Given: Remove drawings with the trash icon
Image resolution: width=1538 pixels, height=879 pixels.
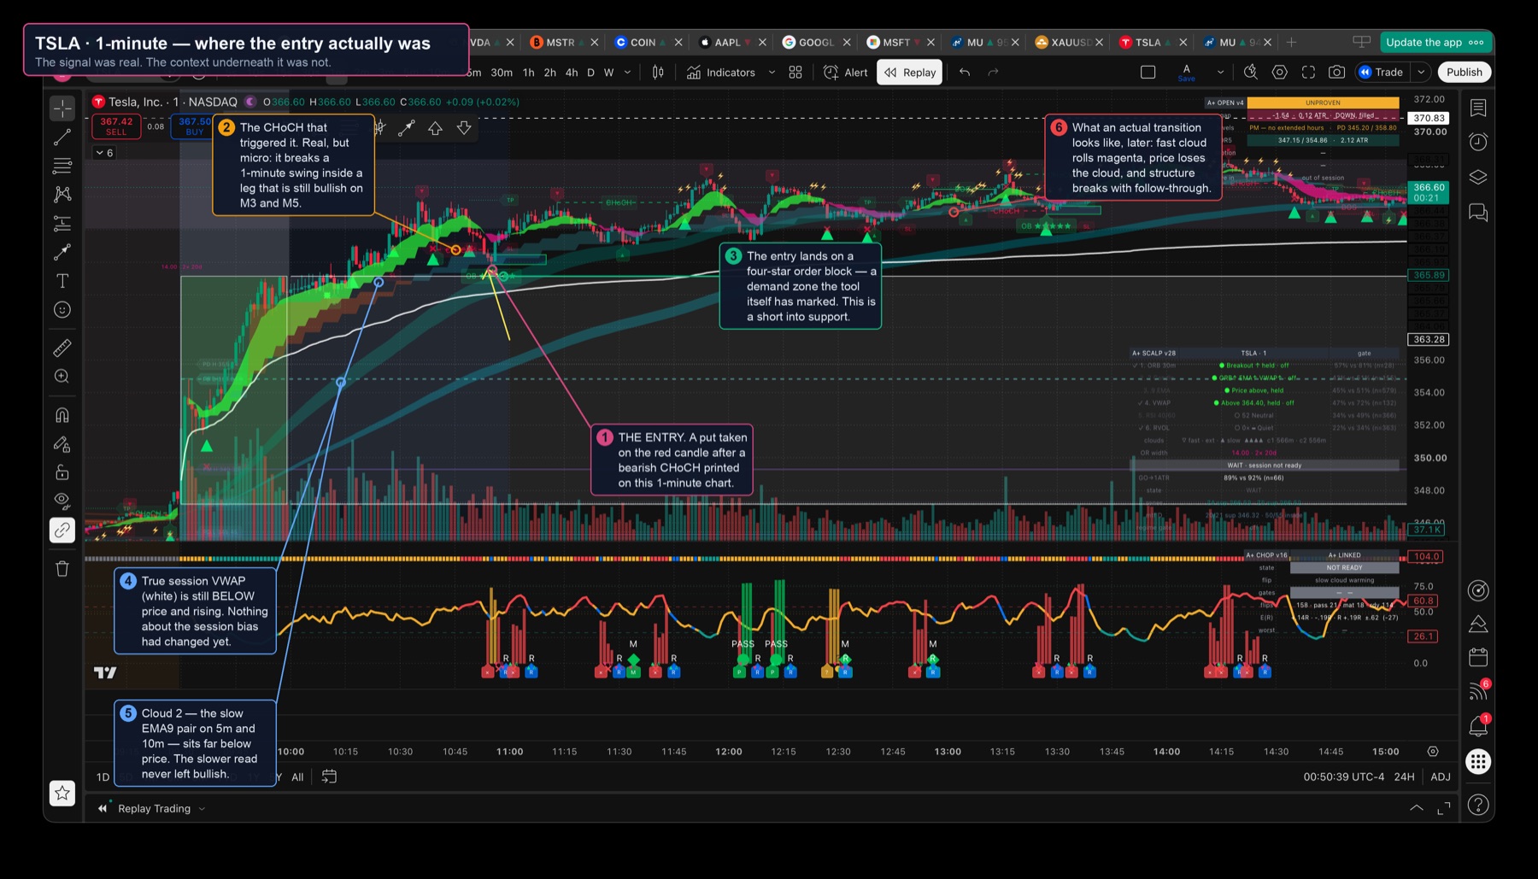Looking at the screenshot, I should pos(62,569).
